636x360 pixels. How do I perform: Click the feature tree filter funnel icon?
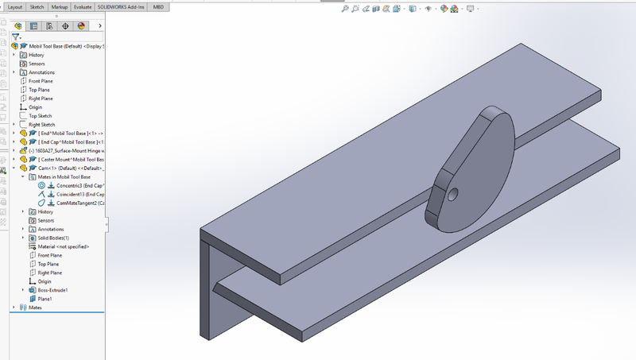(15, 37)
